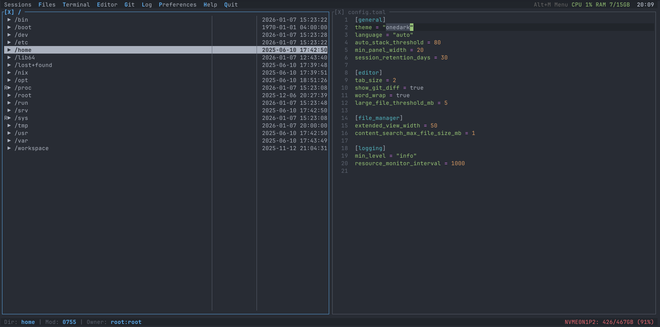Open the Git menu
The image size is (660, 327).
pos(129,4)
